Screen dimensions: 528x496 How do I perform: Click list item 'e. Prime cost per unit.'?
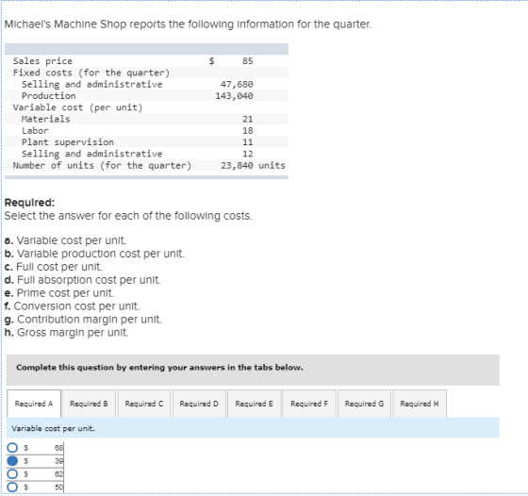[x=59, y=293]
